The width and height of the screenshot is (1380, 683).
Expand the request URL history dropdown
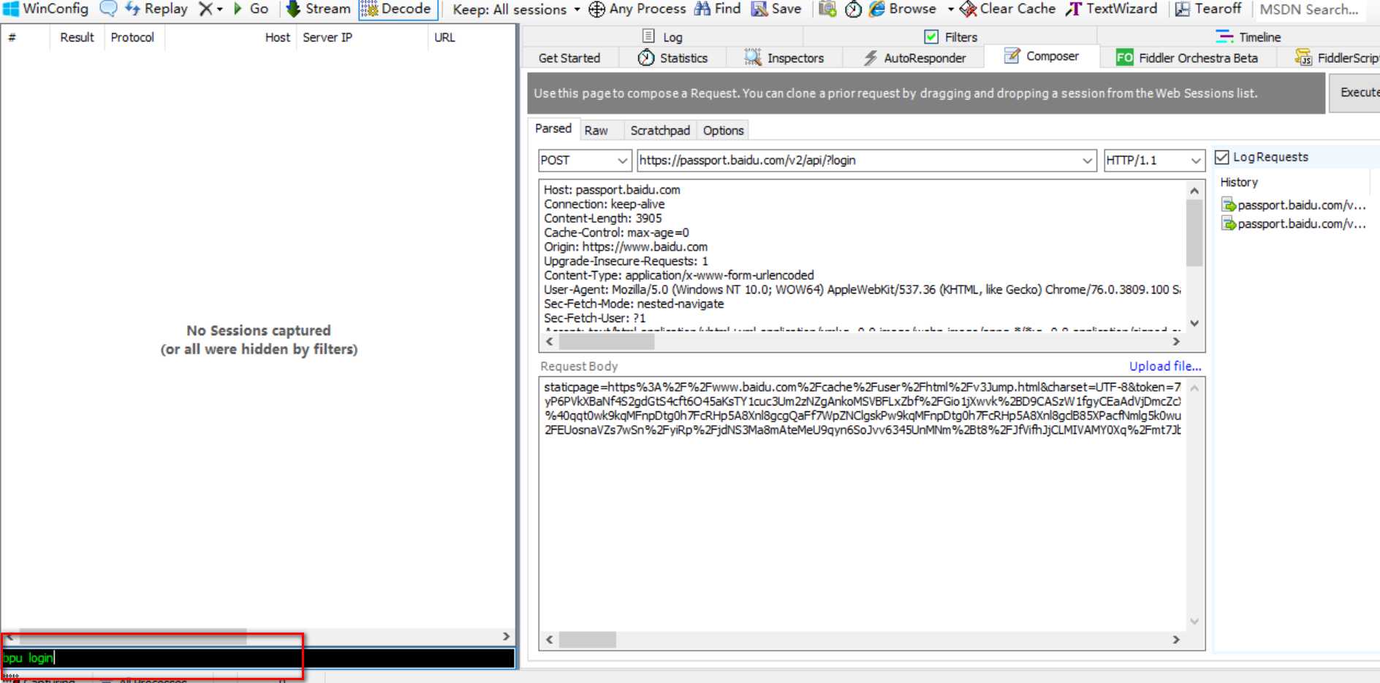[1088, 161]
